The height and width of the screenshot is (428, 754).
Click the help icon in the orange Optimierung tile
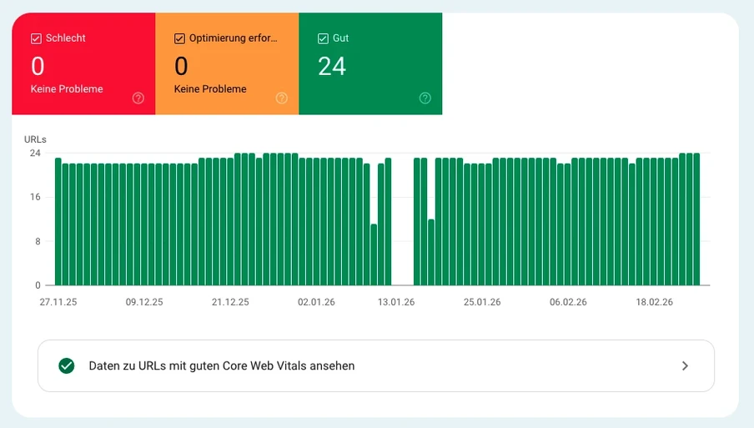[x=282, y=98]
